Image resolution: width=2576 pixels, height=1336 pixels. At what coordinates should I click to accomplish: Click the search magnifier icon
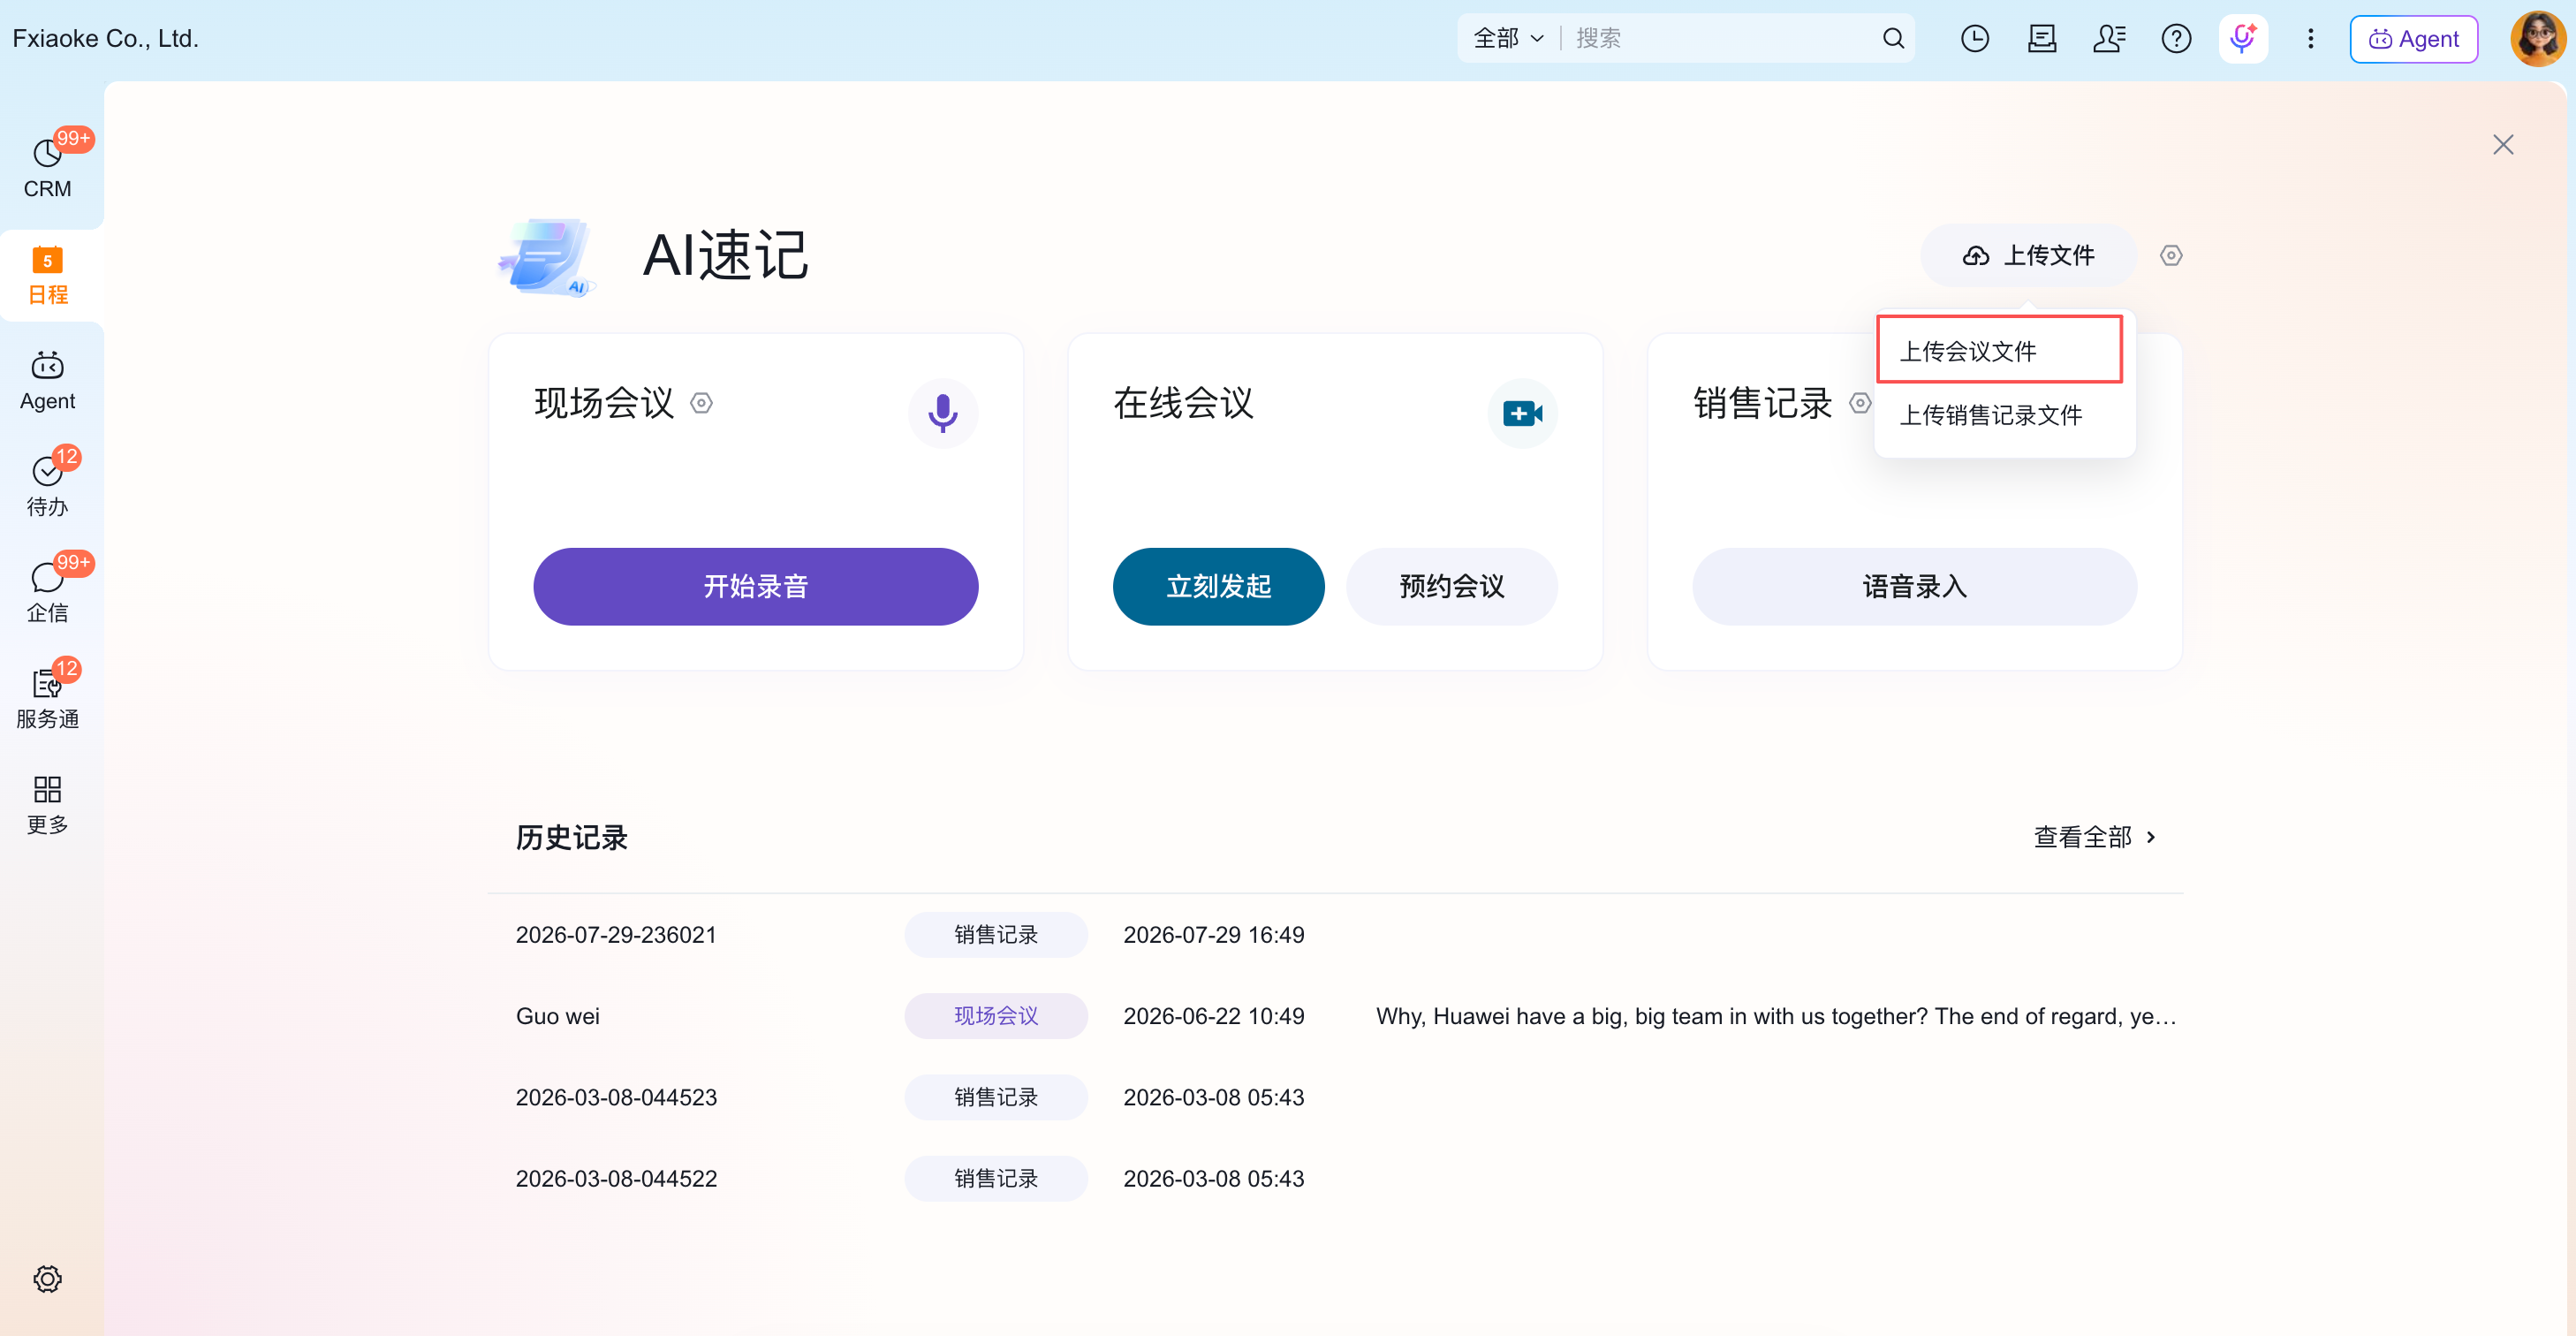click(x=1892, y=38)
